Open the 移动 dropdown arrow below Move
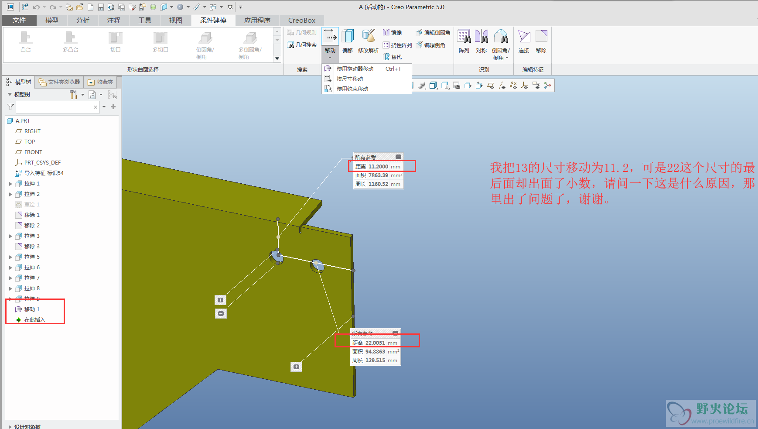The height and width of the screenshot is (429, 758). pos(330,58)
